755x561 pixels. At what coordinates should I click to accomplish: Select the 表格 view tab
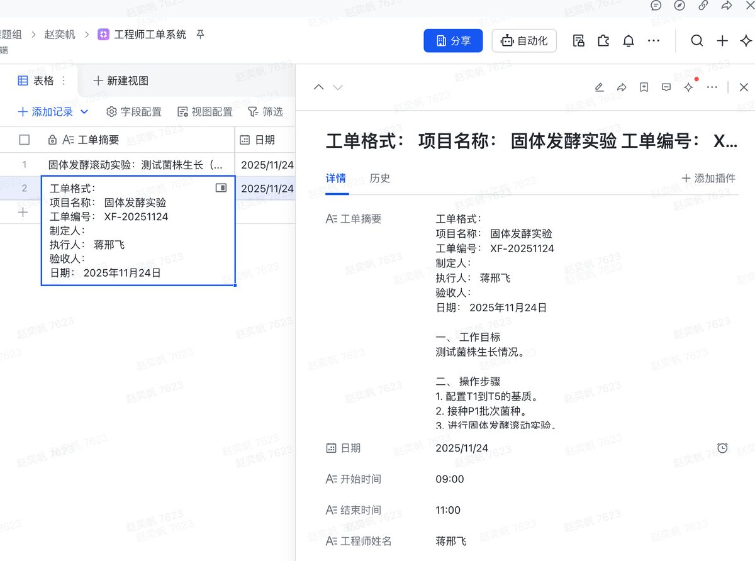36,81
